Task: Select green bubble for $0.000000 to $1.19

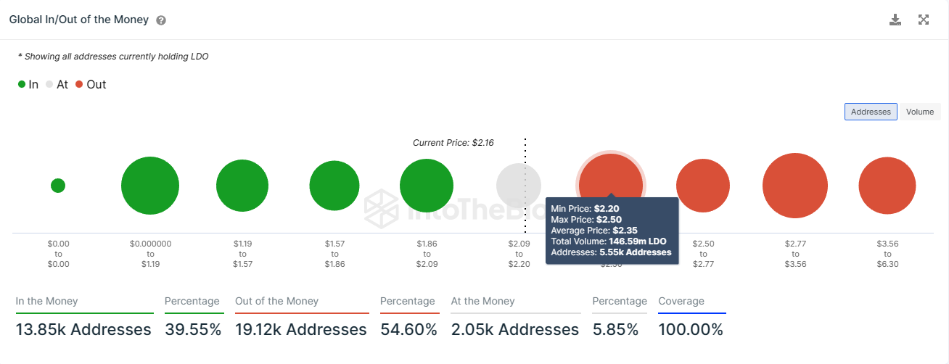Action: coord(150,186)
